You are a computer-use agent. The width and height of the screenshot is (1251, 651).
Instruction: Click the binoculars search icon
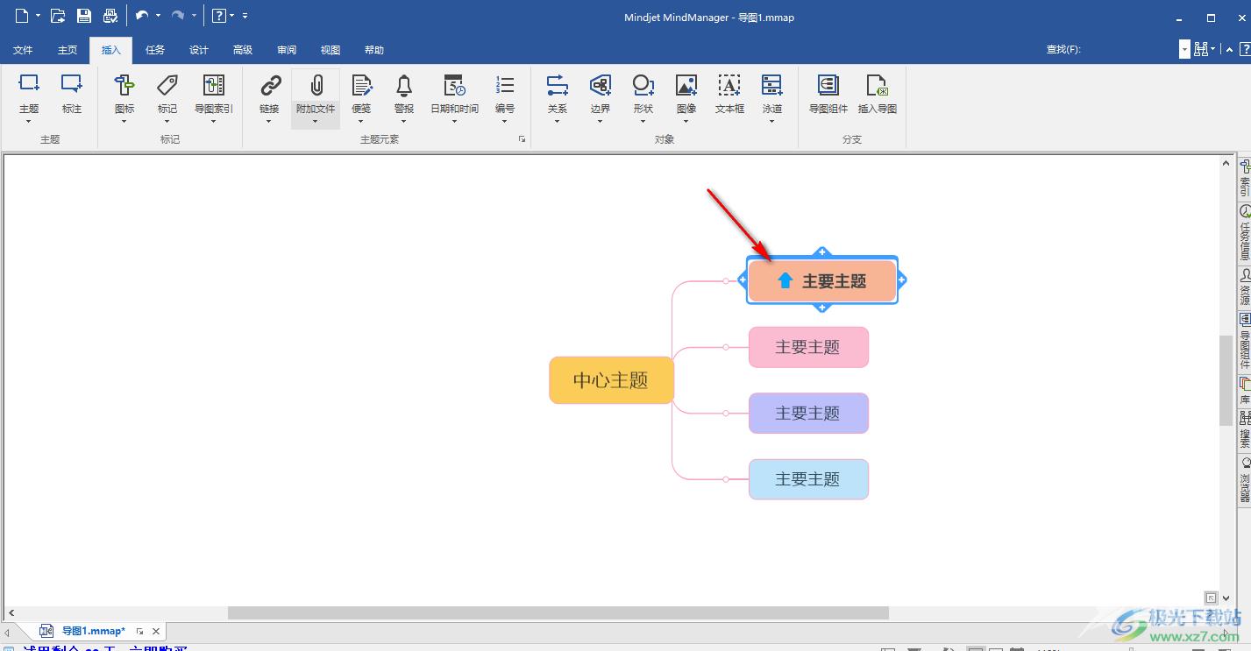pos(1201,49)
